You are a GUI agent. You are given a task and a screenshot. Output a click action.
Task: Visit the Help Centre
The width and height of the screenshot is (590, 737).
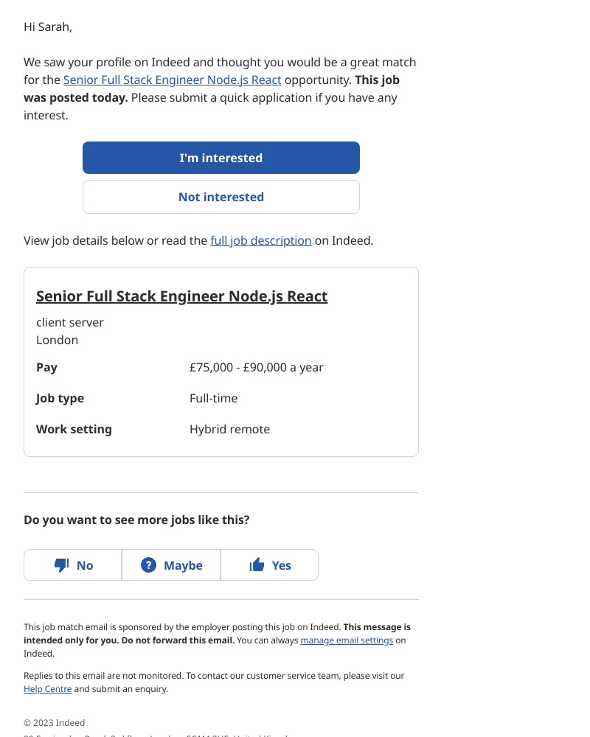tap(47, 688)
